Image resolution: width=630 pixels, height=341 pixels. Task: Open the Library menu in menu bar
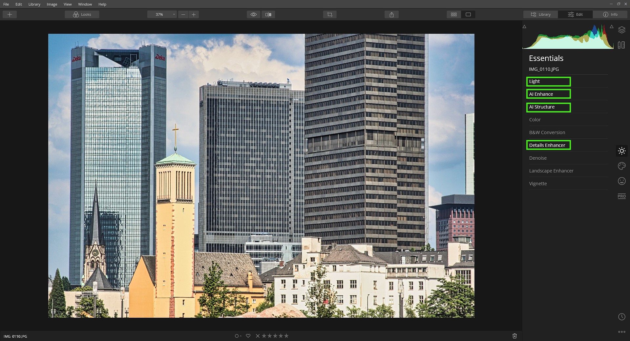click(x=34, y=4)
